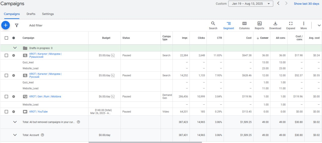322x143 pixels.
Task: Check the KROT YouTube campaign row
Action: (x=7, y=112)
